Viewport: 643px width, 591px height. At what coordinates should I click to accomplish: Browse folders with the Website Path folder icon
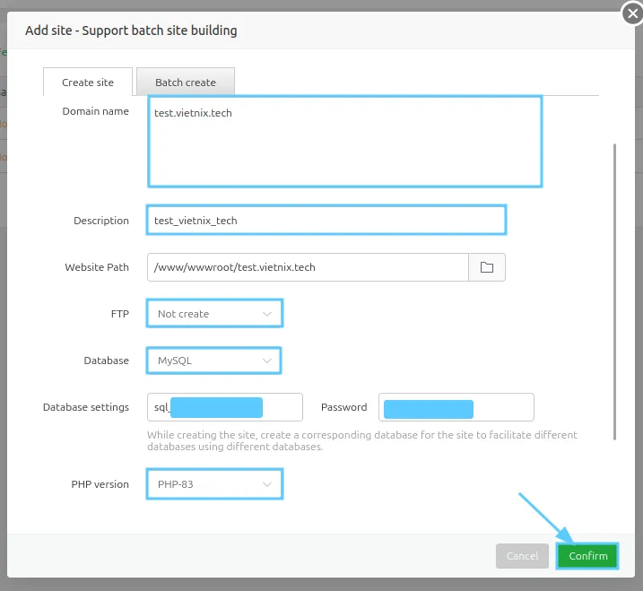tap(487, 267)
